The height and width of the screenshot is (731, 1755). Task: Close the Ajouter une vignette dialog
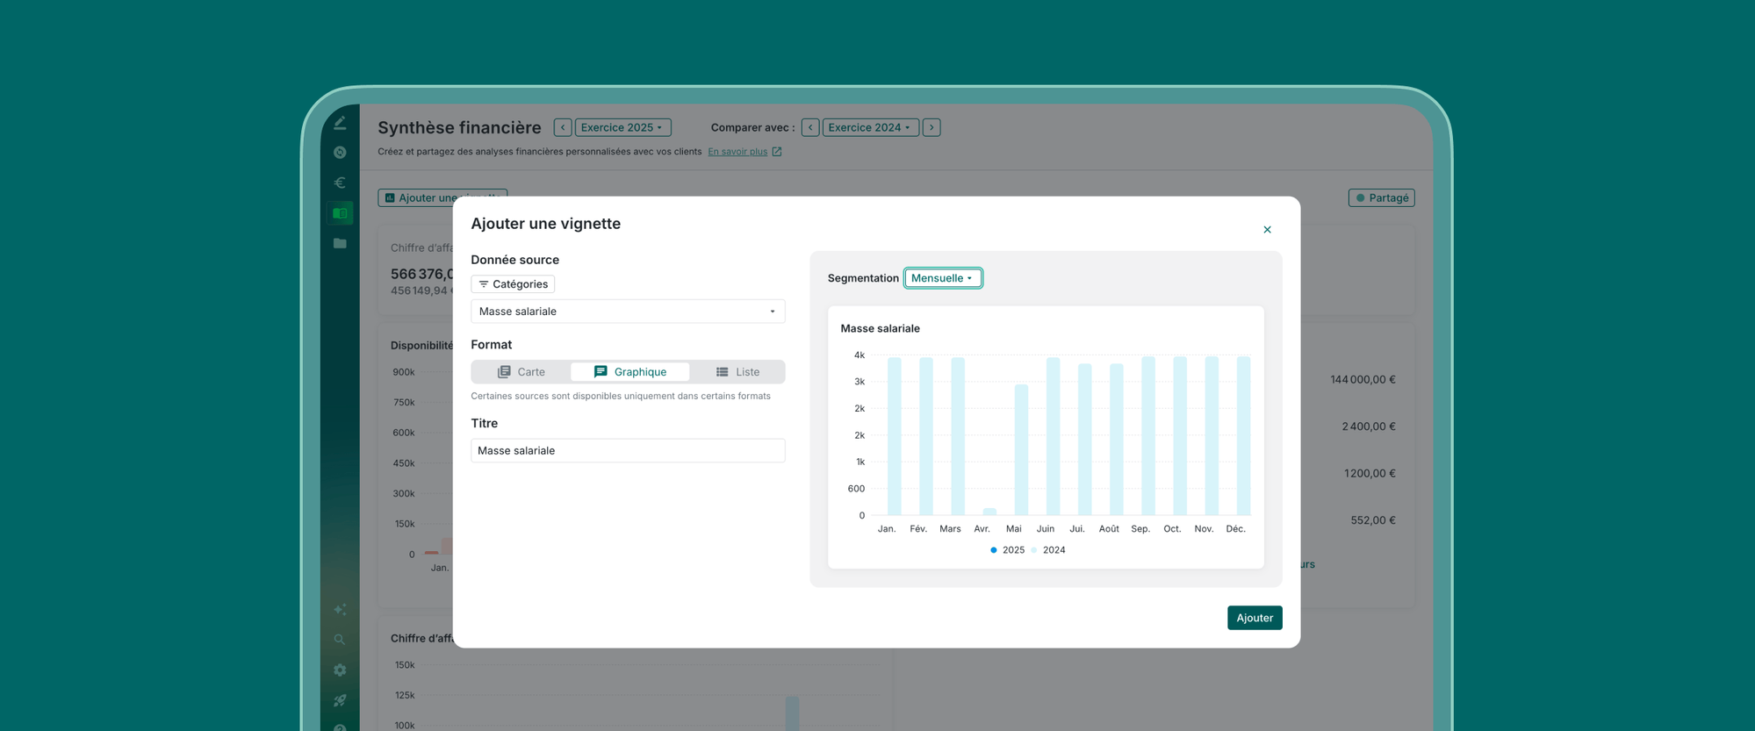coord(1267,230)
